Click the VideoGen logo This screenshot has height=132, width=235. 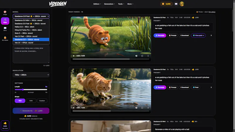(58, 4)
